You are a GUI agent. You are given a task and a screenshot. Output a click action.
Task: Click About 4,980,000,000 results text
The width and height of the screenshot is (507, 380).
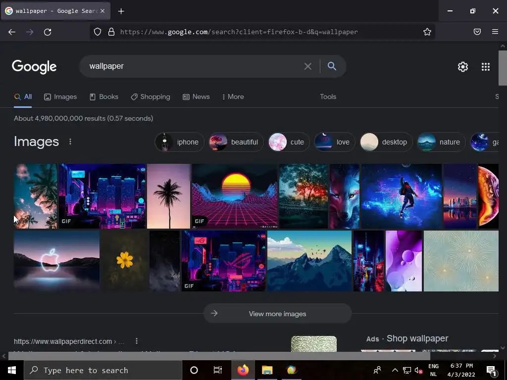(x=83, y=118)
